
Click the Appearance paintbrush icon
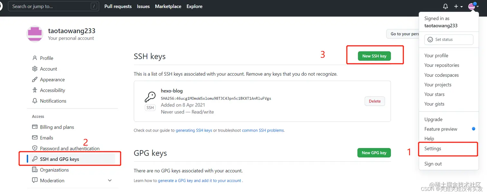pyautogui.click(x=35, y=79)
